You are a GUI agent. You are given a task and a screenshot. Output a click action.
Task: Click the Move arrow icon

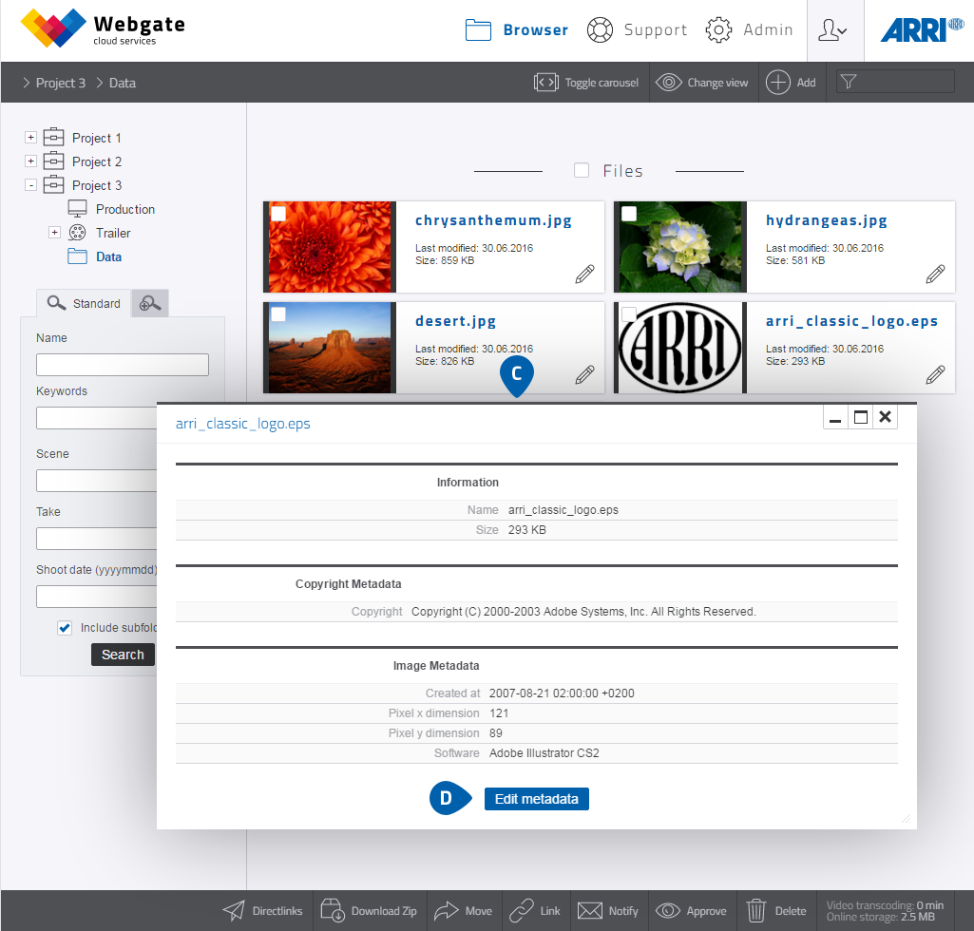pyautogui.click(x=446, y=911)
